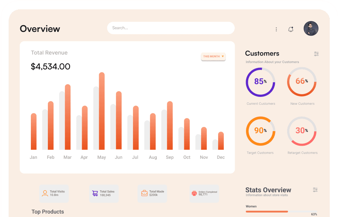
Task: Select the 30% Retarget Customers ring
Action: [x=302, y=131]
